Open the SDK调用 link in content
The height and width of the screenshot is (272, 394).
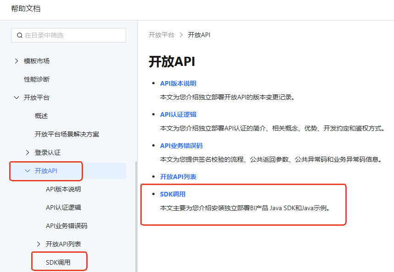[x=172, y=194]
